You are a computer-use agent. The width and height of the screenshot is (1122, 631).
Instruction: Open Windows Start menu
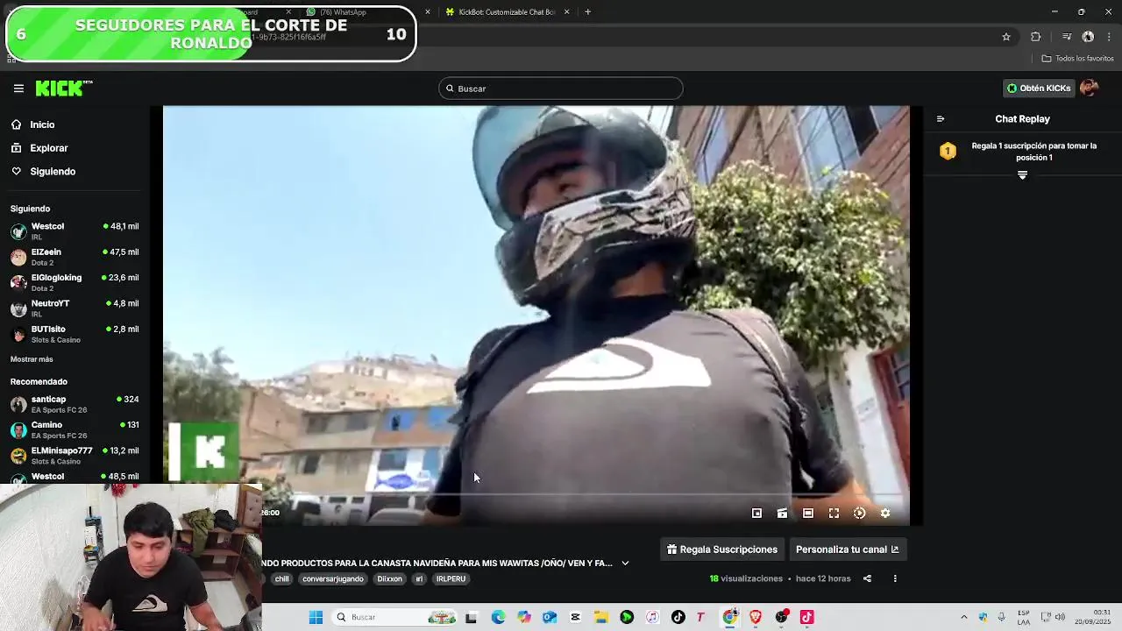(x=316, y=617)
